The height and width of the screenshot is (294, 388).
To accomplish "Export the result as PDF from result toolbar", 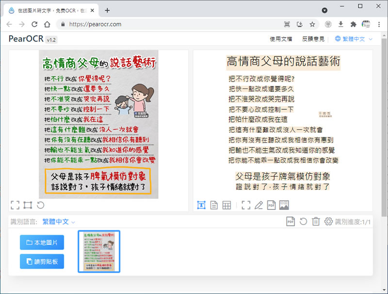I will pyautogui.click(x=272, y=205).
